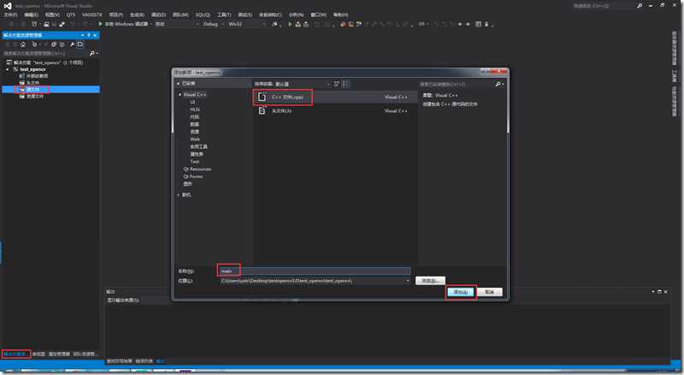Click the dialog search magnifier icon
Image resolution: width=684 pixels, height=375 pixels.
(x=498, y=84)
